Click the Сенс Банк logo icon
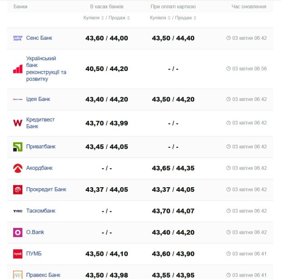The width and height of the screenshot is (281, 279). pyautogui.click(x=18, y=38)
